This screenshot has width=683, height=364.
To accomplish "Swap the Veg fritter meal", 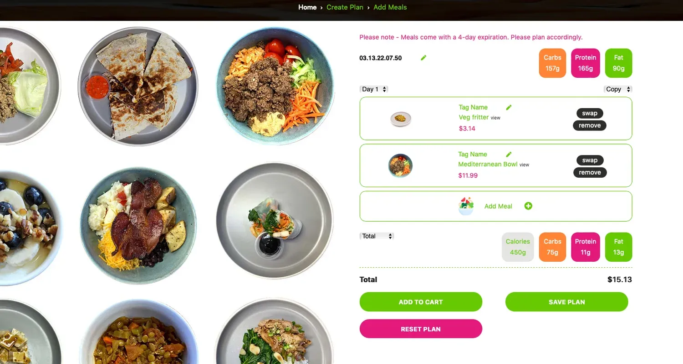I will point(590,113).
